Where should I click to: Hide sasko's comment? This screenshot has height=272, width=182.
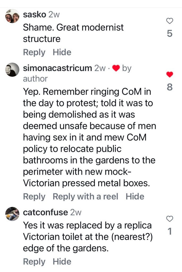62,52
